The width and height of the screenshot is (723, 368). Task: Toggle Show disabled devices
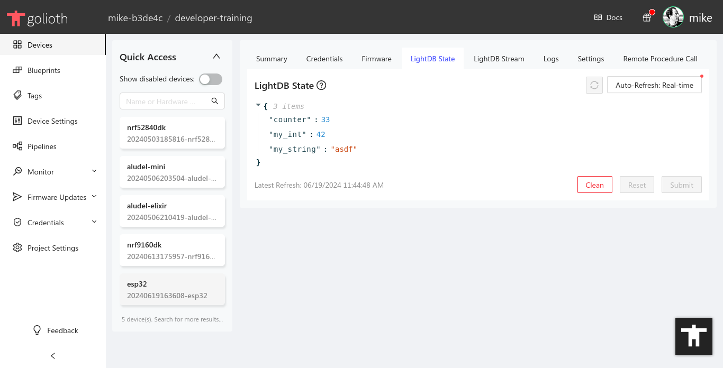210,79
